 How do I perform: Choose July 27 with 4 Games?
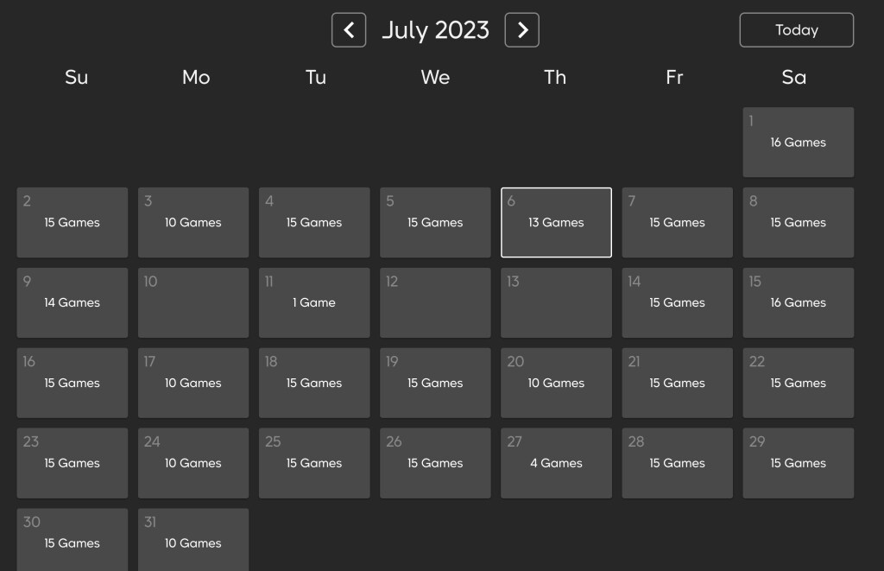(x=556, y=463)
